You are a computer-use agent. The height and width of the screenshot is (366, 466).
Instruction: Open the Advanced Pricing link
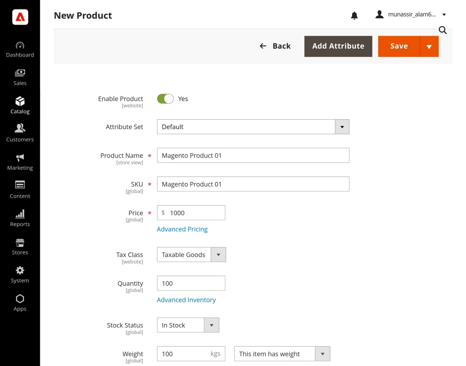click(x=182, y=229)
